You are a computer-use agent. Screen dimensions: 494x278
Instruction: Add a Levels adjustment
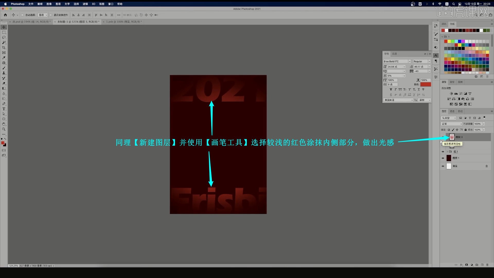coord(456,94)
